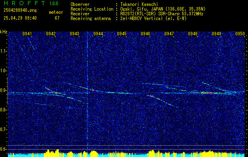The height and width of the screenshot is (157, 248).
Task: Click the 0942 time marker
Action: 51,34
